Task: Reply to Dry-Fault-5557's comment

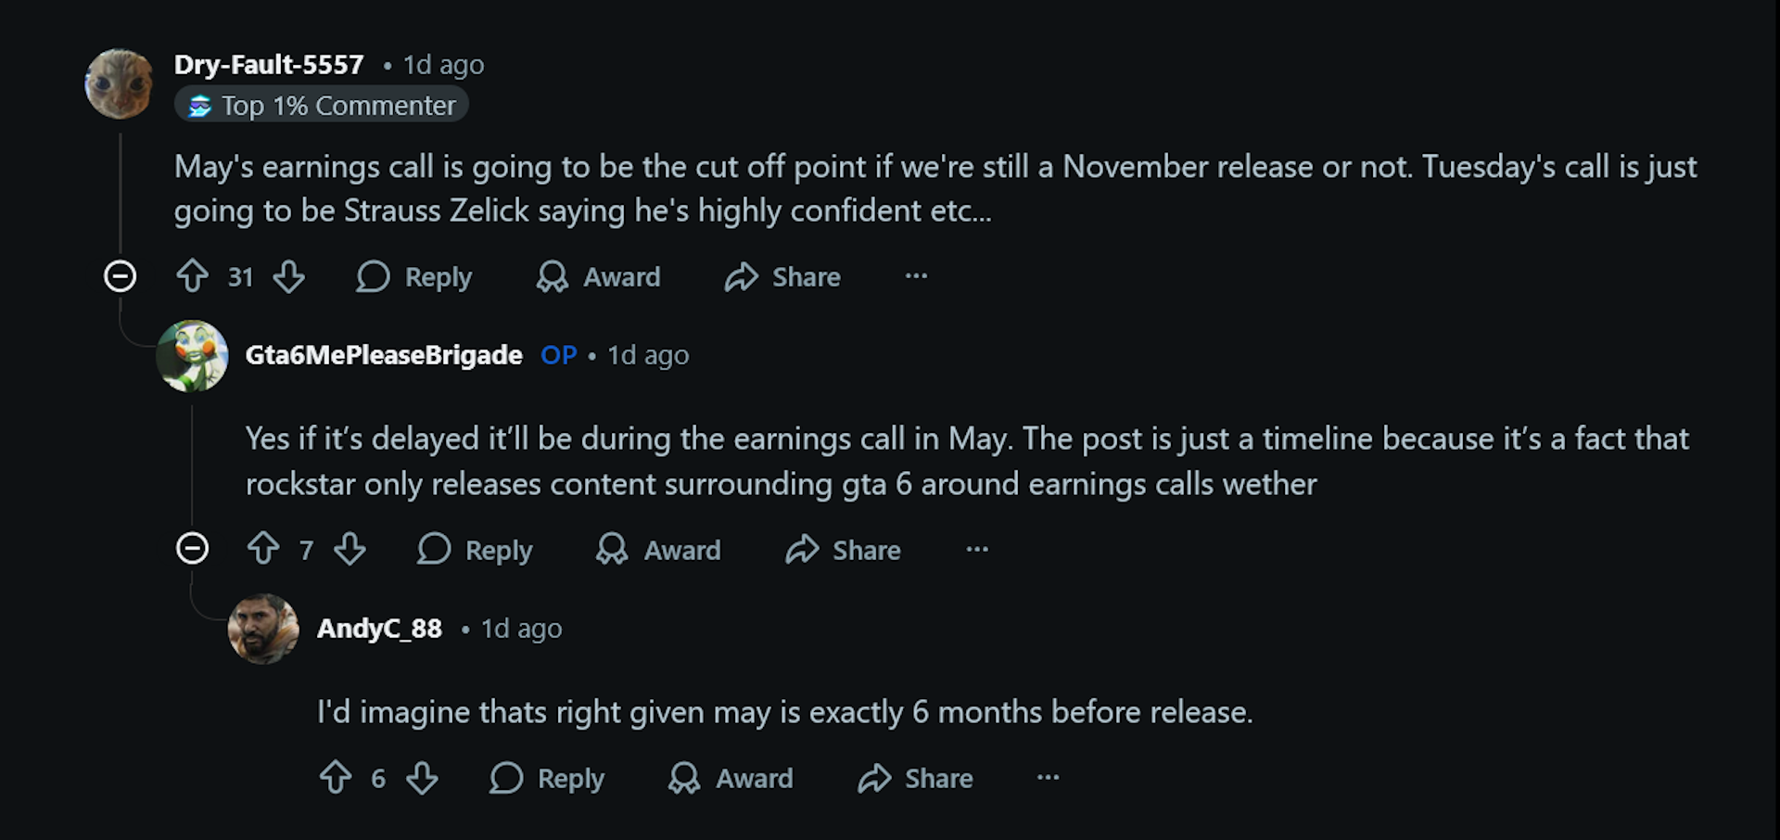Action: point(413,276)
